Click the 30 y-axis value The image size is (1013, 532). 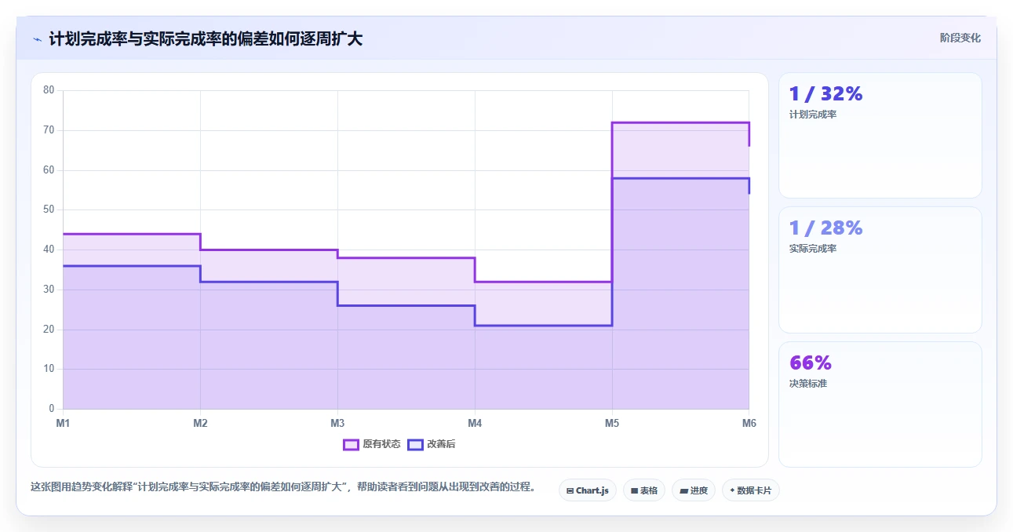(49, 290)
